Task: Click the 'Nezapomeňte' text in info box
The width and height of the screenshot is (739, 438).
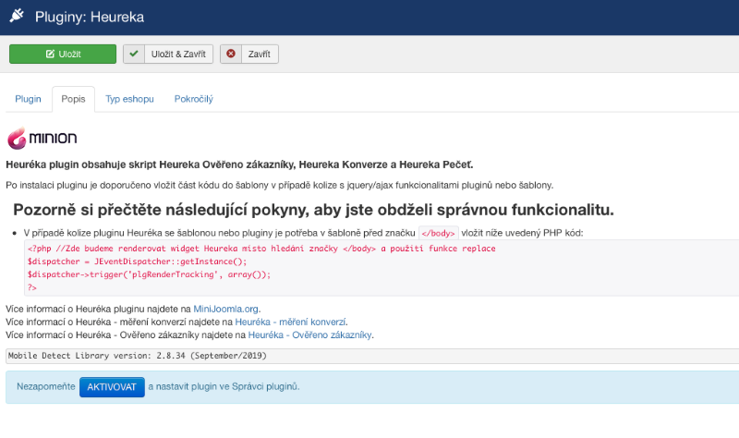Action: click(45, 386)
